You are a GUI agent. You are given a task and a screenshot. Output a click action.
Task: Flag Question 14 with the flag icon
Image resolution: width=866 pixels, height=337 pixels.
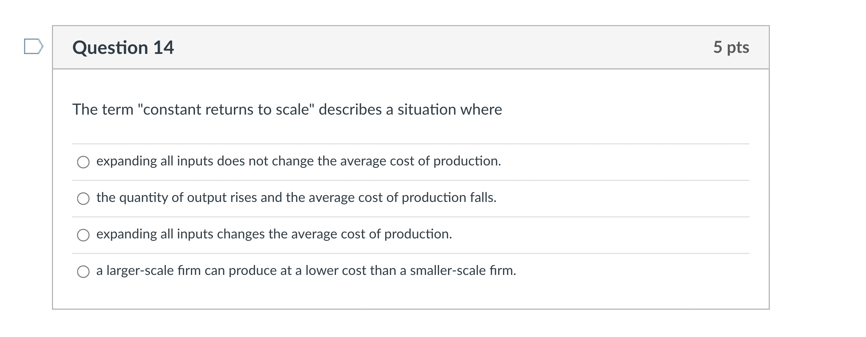(33, 47)
